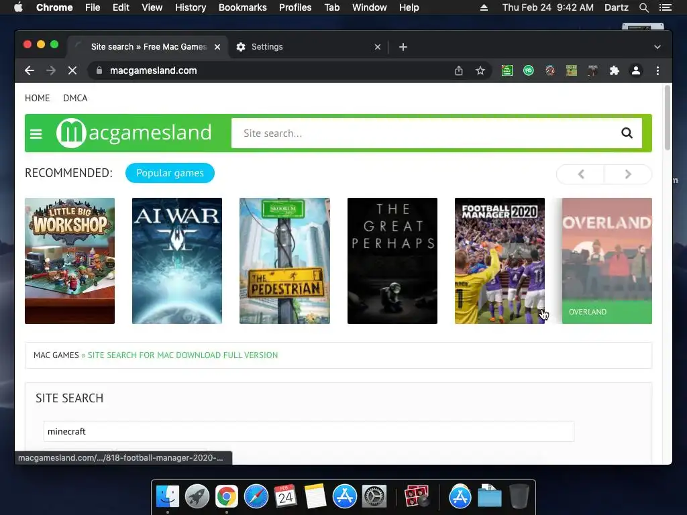Open The Pedestrian game cover
The height and width of the screenshot is (515, 687).
[x=284, y=261]
